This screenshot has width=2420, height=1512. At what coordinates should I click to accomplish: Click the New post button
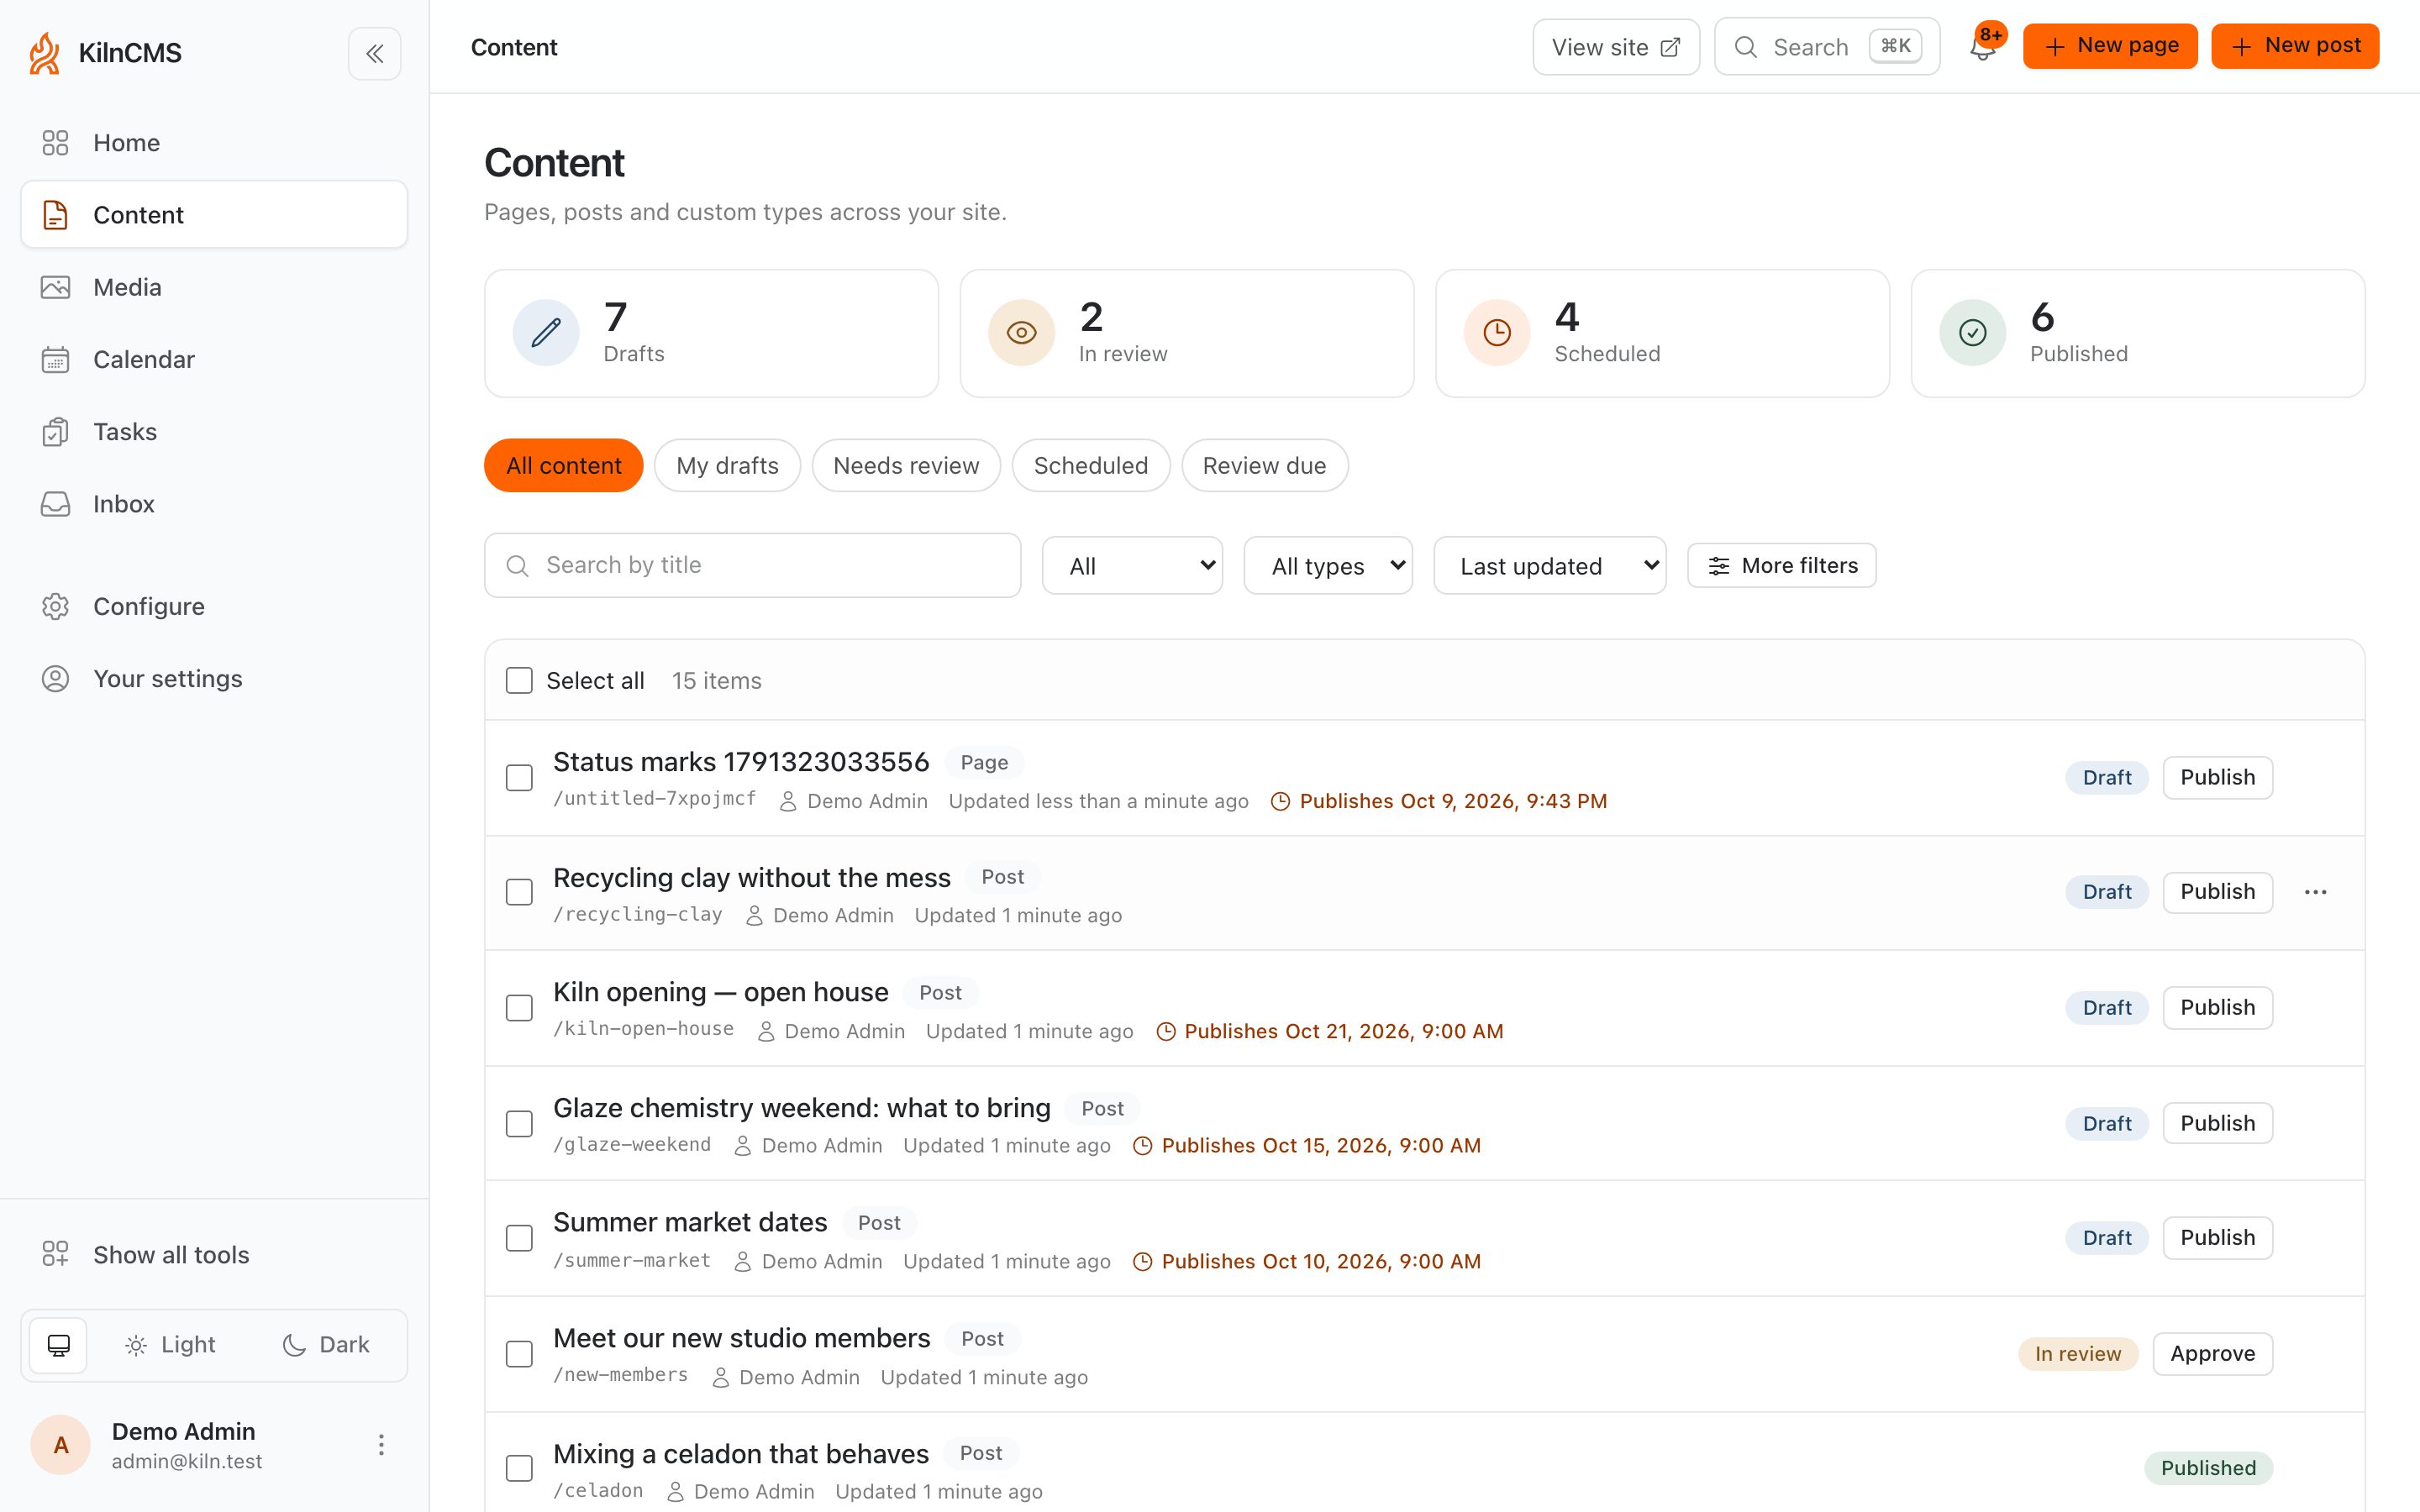[x=2295, y=46]
